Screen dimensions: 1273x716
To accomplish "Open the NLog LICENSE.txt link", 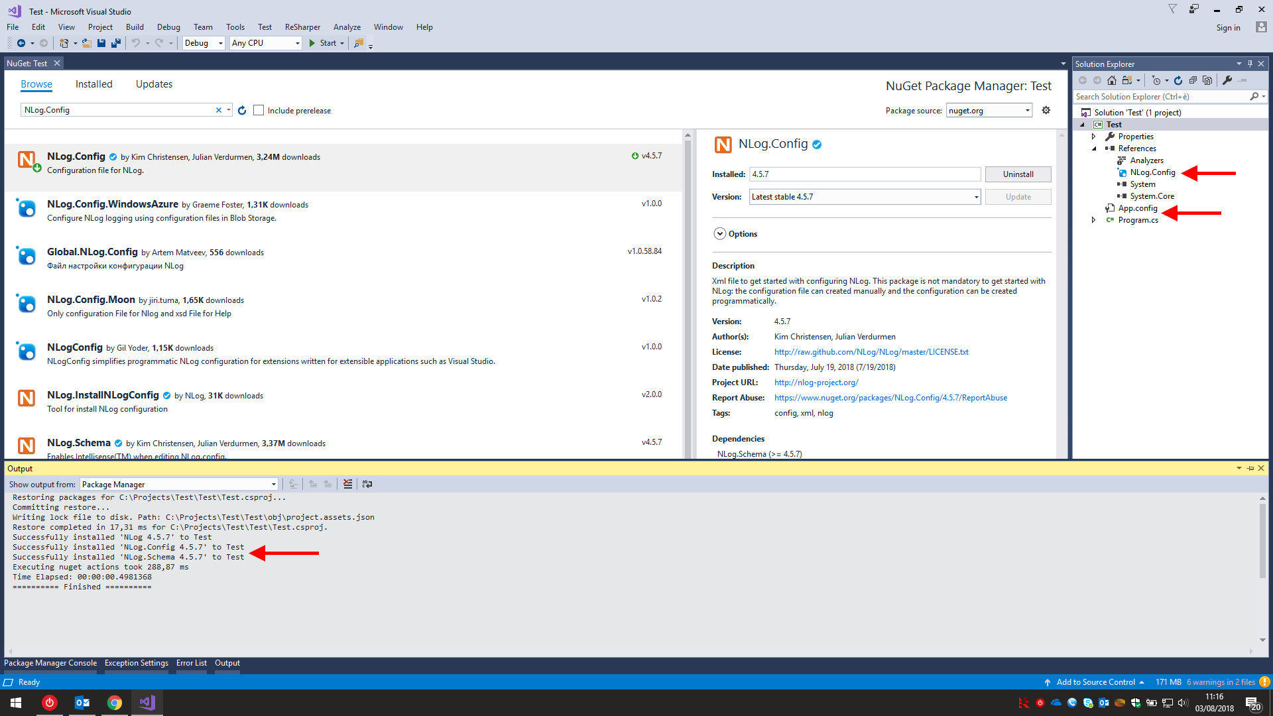I will (x=871, y=352).
